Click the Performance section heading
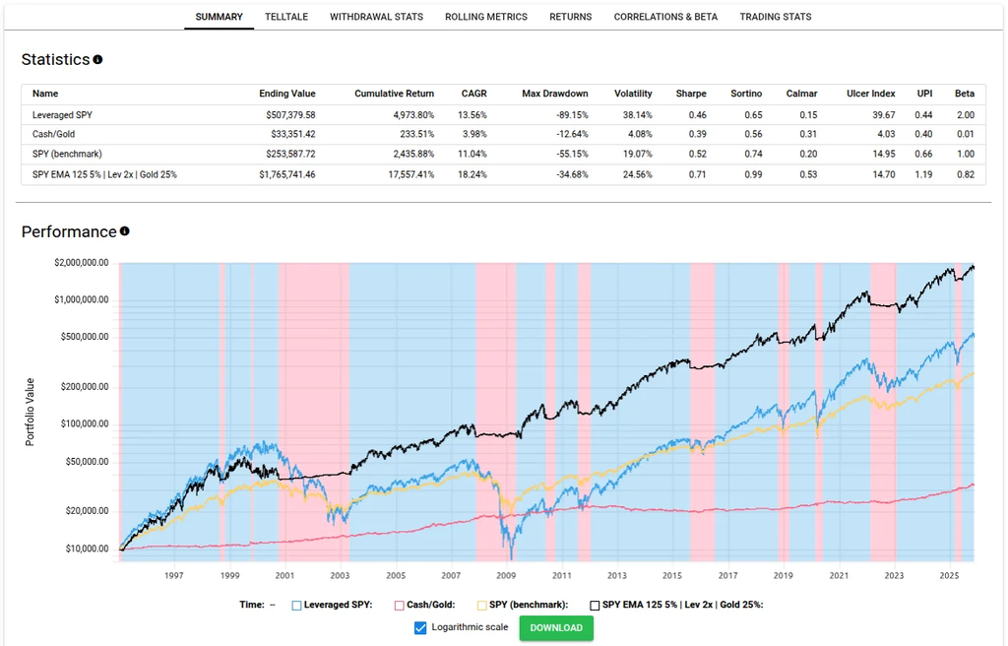Viewport: 1008px width, 646px height. point(69,231)
